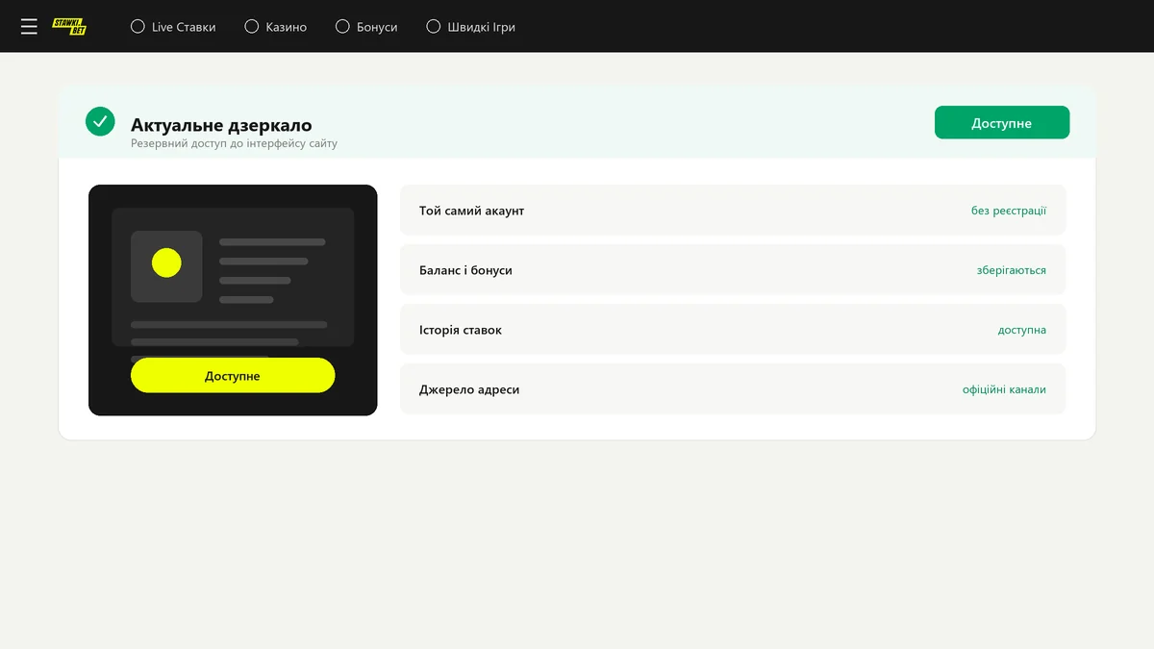The width and height of the screenshot is (1154, 649).
Task: Select the Баланс і бонуси row
Action: point(733,269)
